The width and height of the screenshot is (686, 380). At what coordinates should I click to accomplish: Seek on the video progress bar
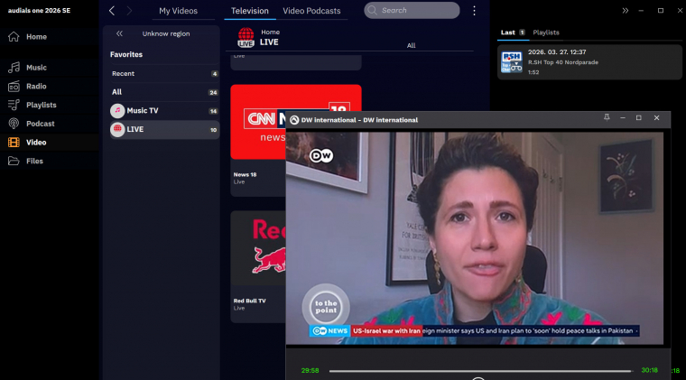coord(479,371)
